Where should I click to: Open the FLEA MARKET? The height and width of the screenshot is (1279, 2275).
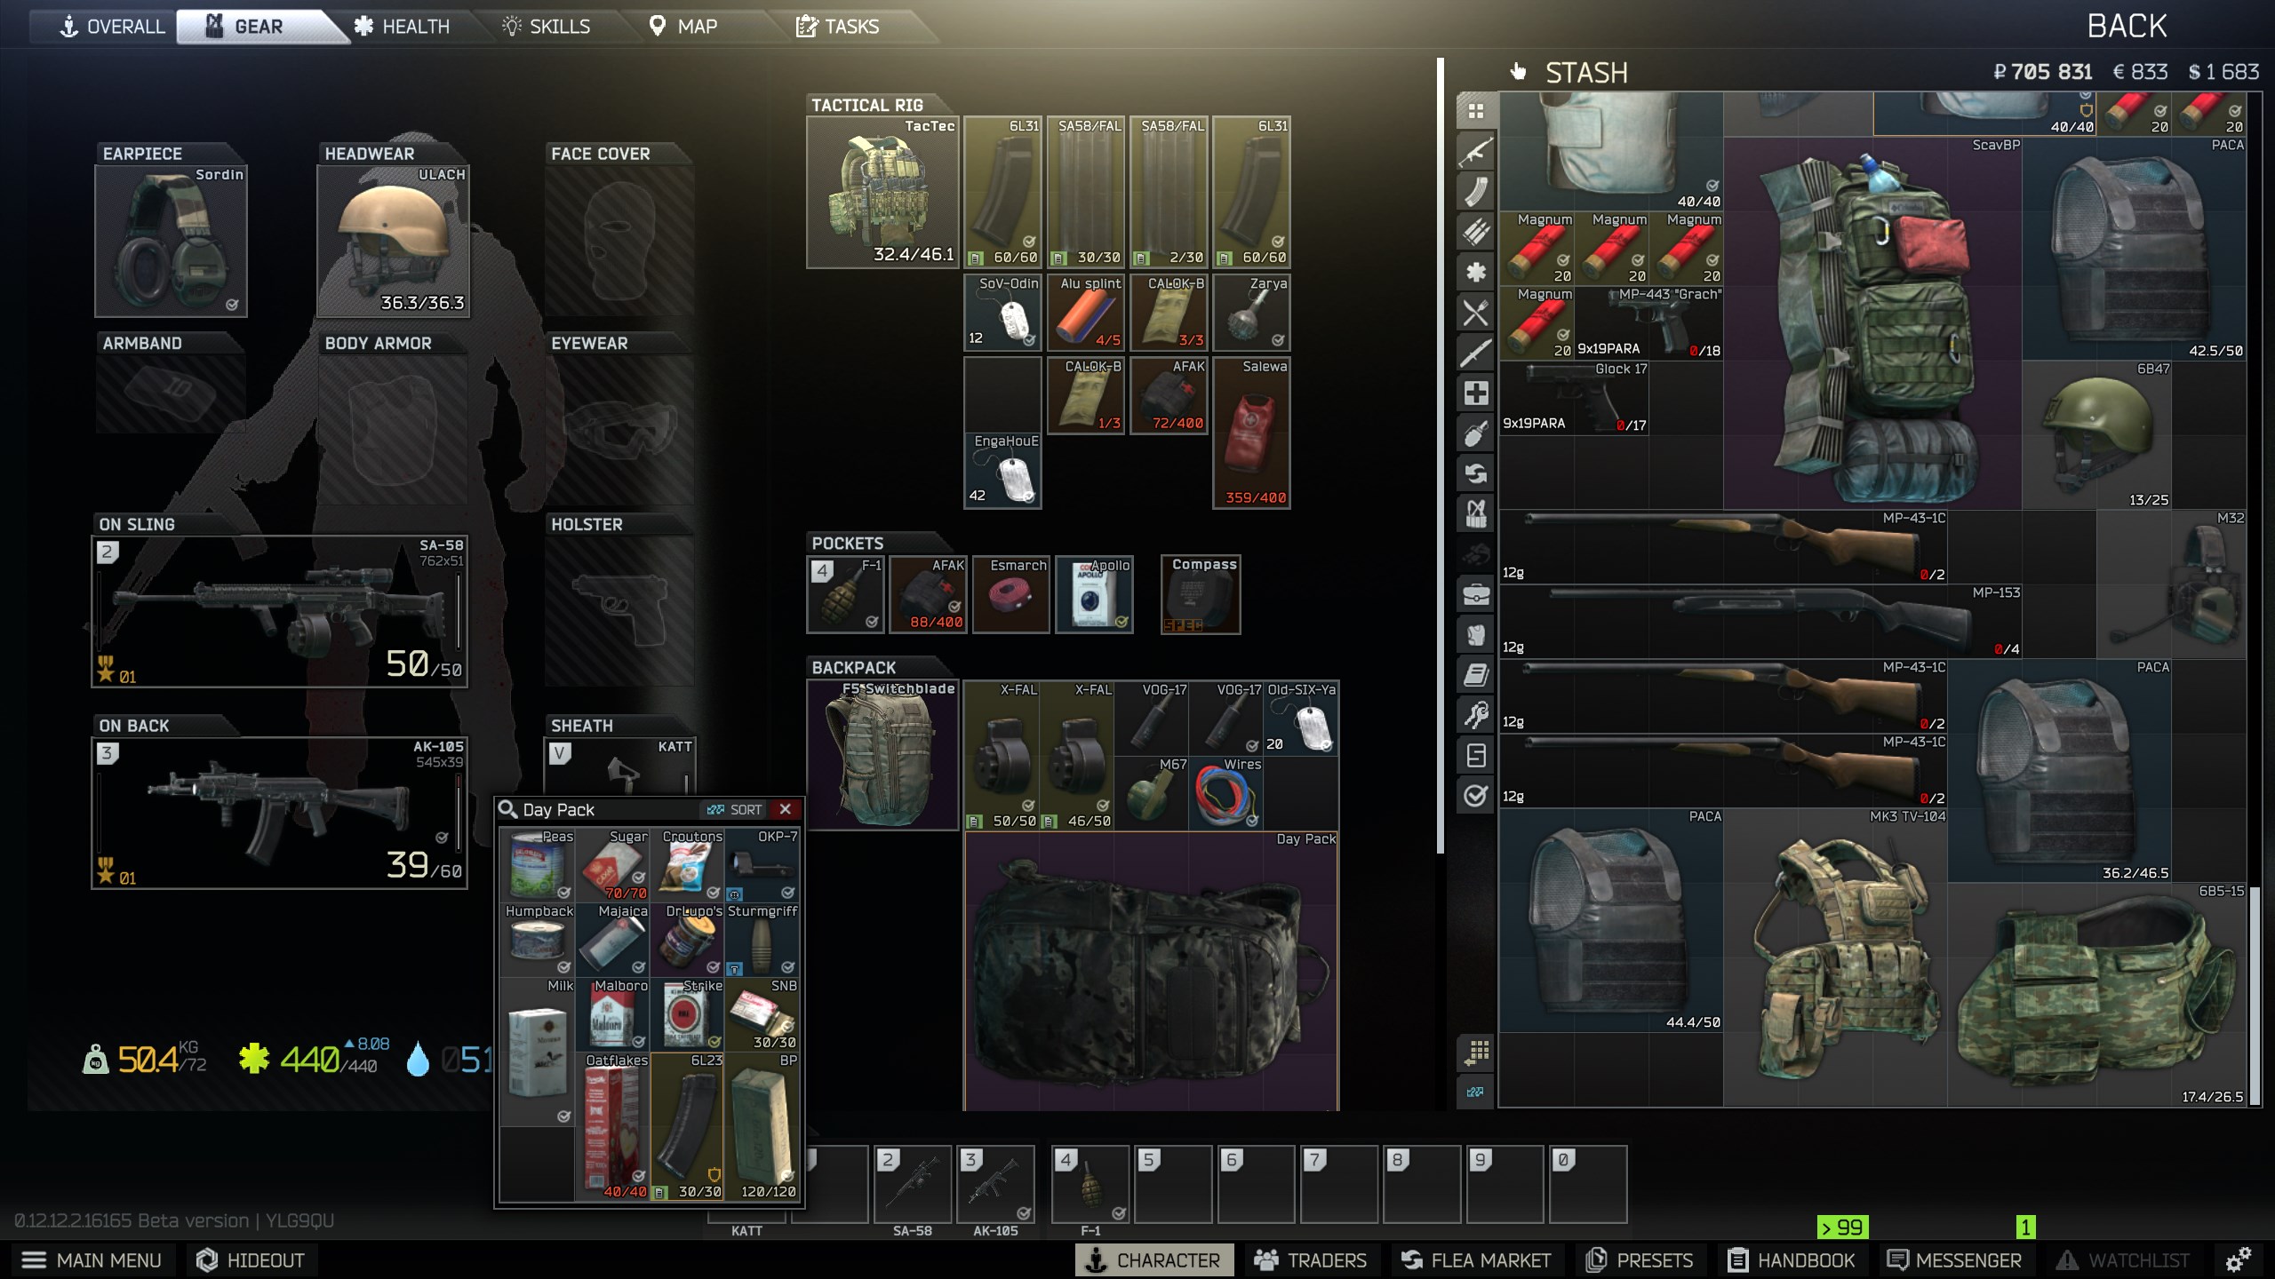1476,1260
